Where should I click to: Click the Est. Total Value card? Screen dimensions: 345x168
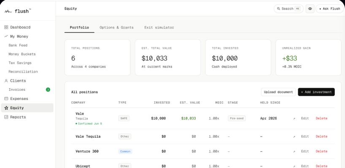tap(168, 58)
